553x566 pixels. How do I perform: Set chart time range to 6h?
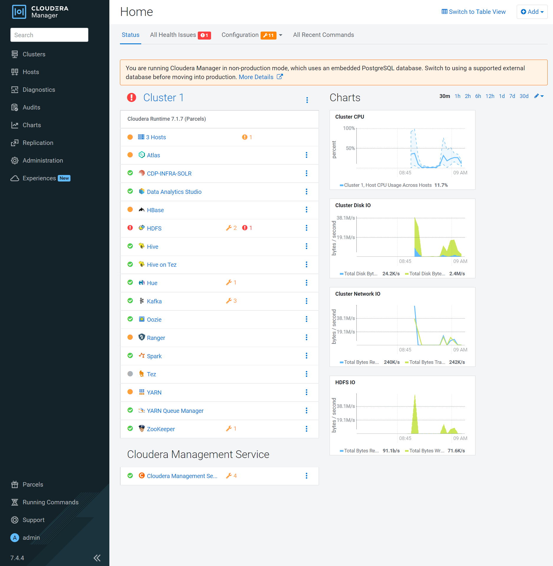pyautogui.click(x=478, y=96)
